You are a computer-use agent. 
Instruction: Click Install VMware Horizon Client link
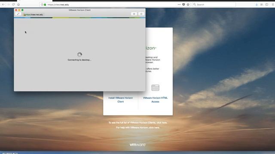120,100
